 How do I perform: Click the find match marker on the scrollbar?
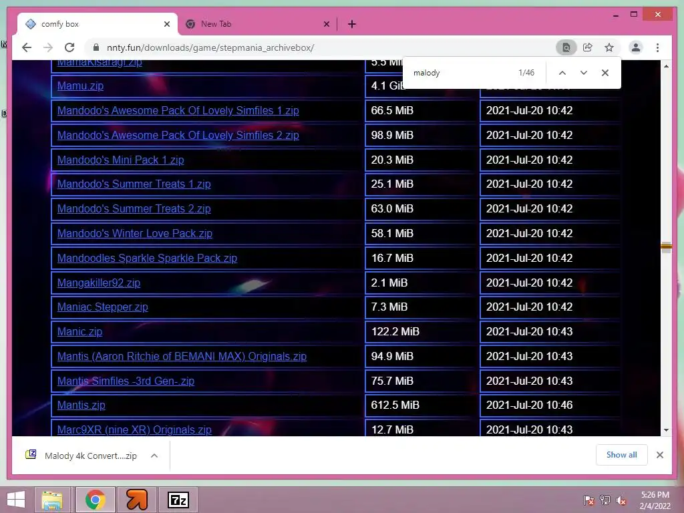666,247
